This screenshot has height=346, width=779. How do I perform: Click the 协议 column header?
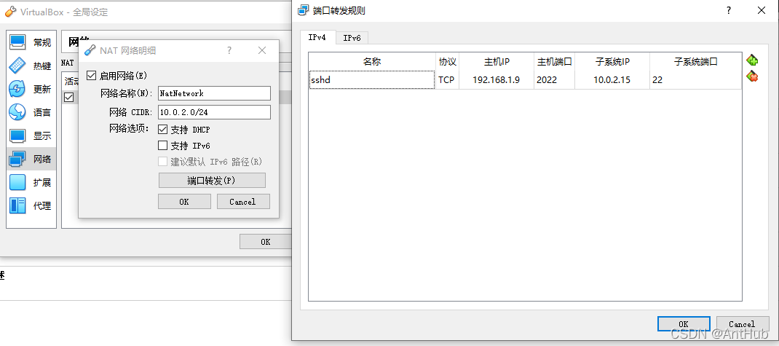447,62
